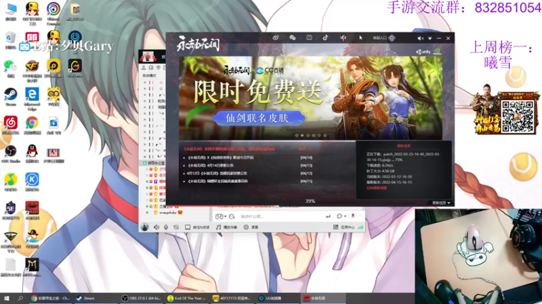Image resolution: width=542 pixels, height=304 pixels.
Task: Open the Ubisoft Connect desktop icon
Action: click(x=54, y=14)
